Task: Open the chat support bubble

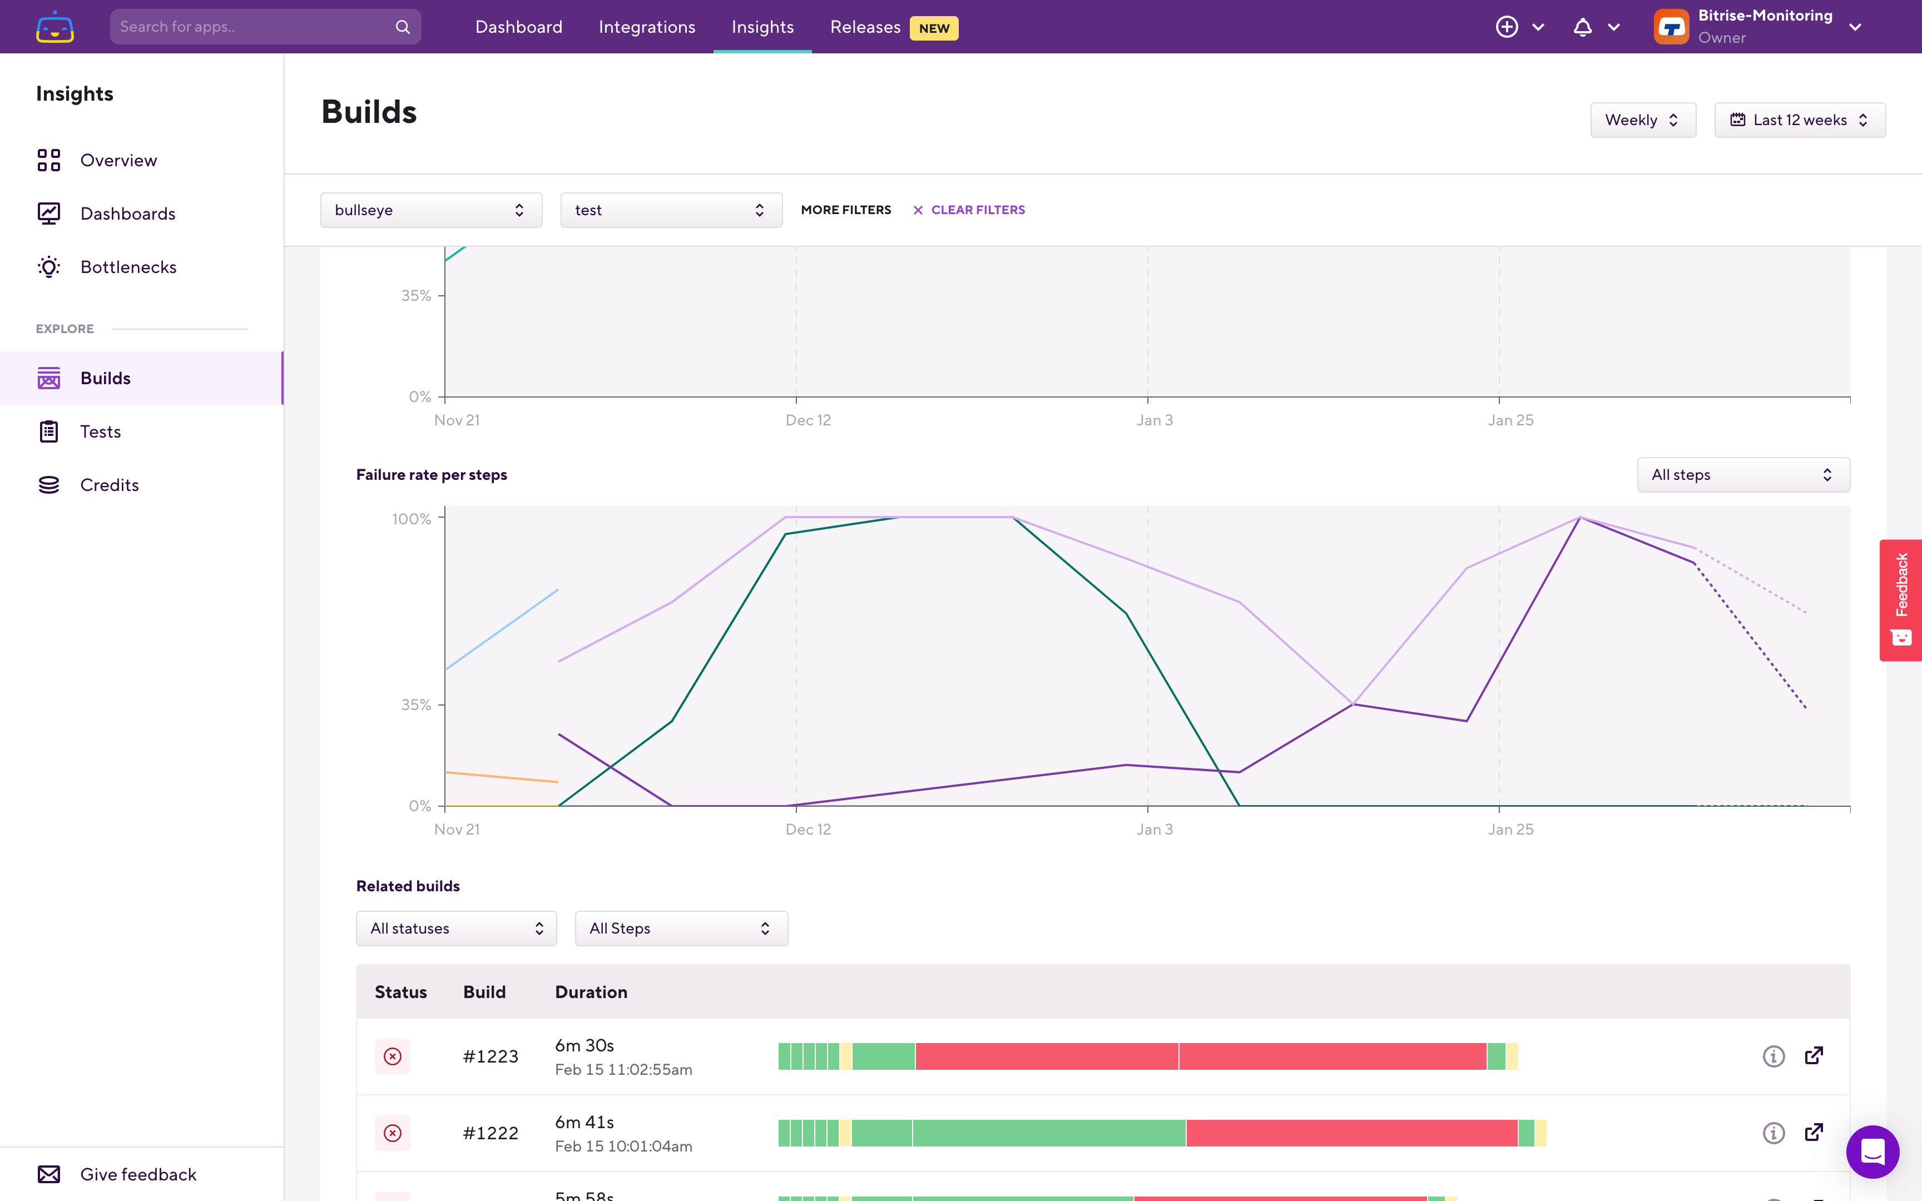Action: tap(1872, 1152)
